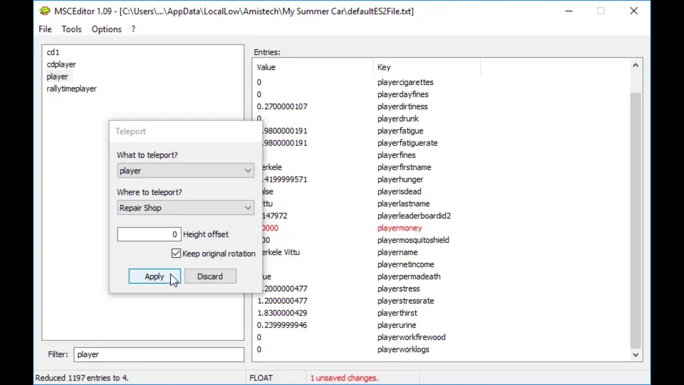Close the MSCEditor window
Image resolution: width=684 pixels, height=385 pixels.
point(633,11)
